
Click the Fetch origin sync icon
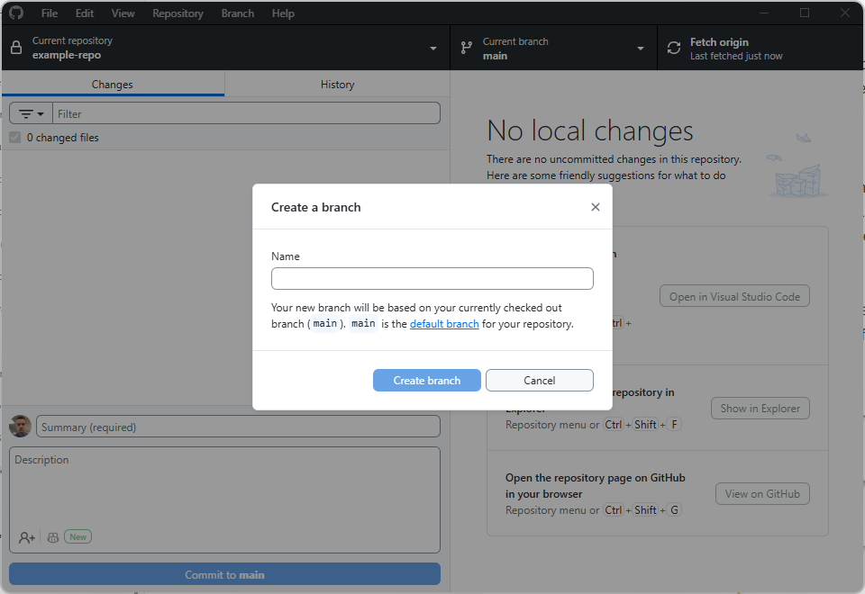coord(673,48)
